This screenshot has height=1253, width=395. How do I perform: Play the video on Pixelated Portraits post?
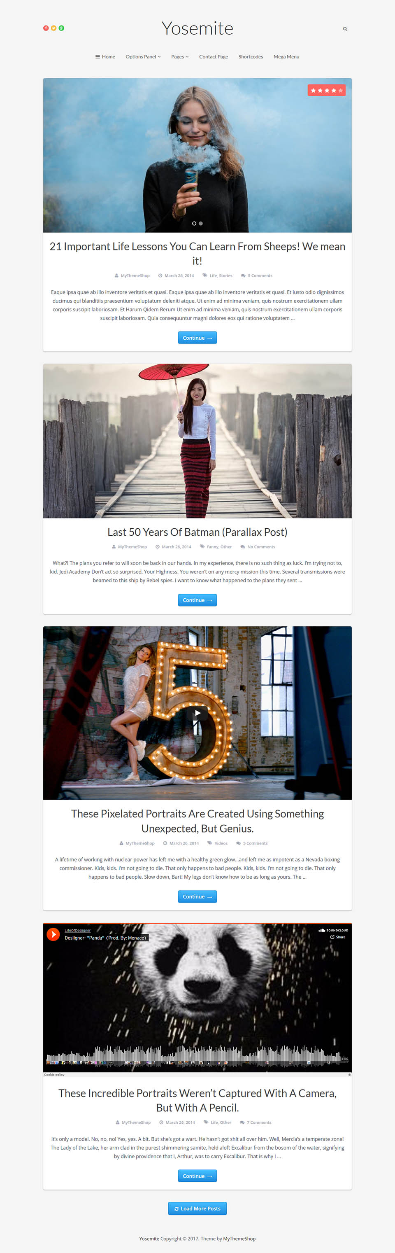click(198, 713)
